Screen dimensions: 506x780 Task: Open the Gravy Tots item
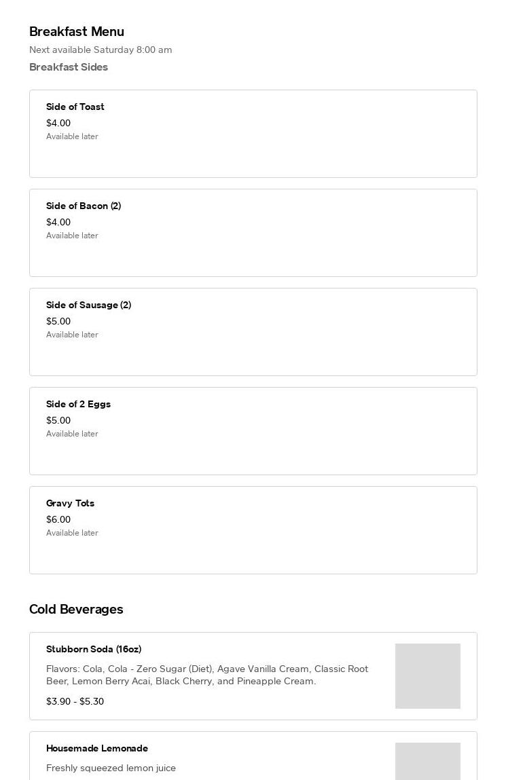[x=253, y=530]
